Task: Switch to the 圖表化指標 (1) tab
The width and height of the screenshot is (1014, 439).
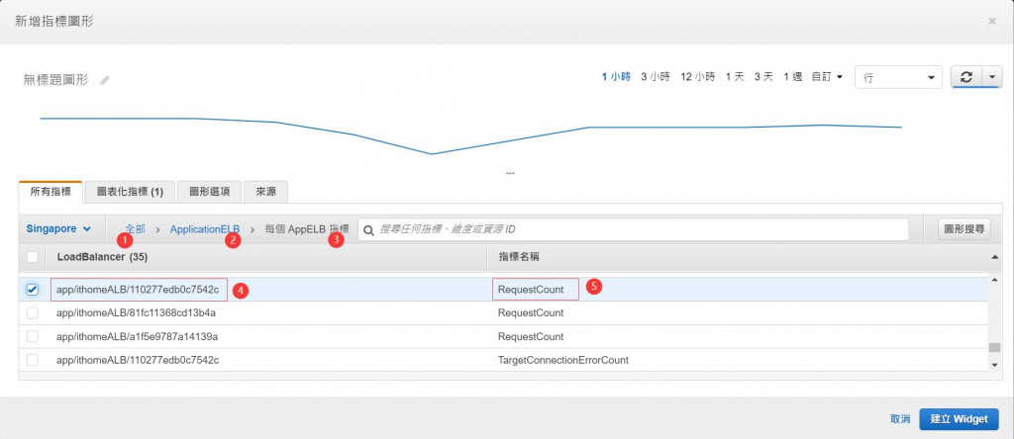Action: click(130, 192)
